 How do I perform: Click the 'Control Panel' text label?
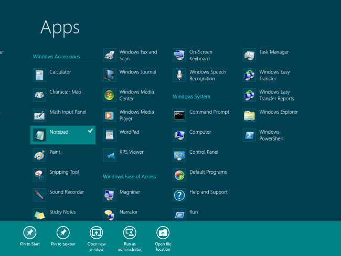click(x=204, y=152)
